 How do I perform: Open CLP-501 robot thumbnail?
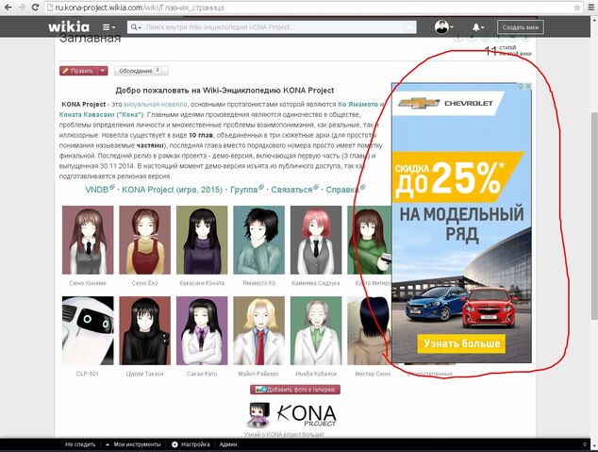(x=88, y=330)
